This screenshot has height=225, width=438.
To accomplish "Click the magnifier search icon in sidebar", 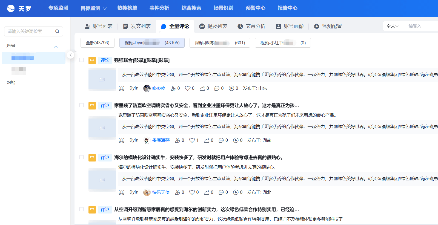I will pyautogui.click(x=57, y=31).
